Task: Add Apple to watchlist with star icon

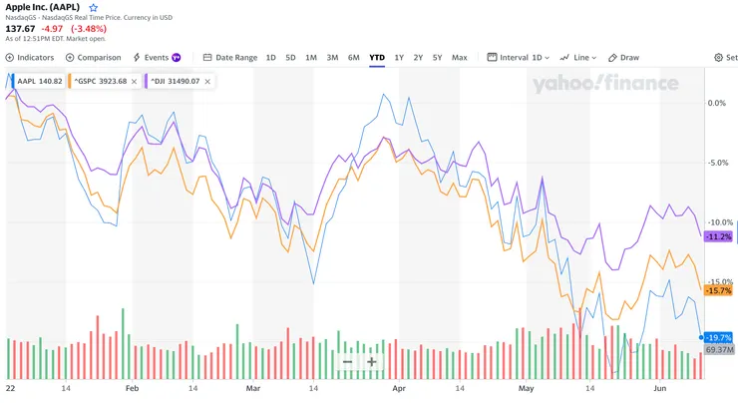Action: point(94,8)
